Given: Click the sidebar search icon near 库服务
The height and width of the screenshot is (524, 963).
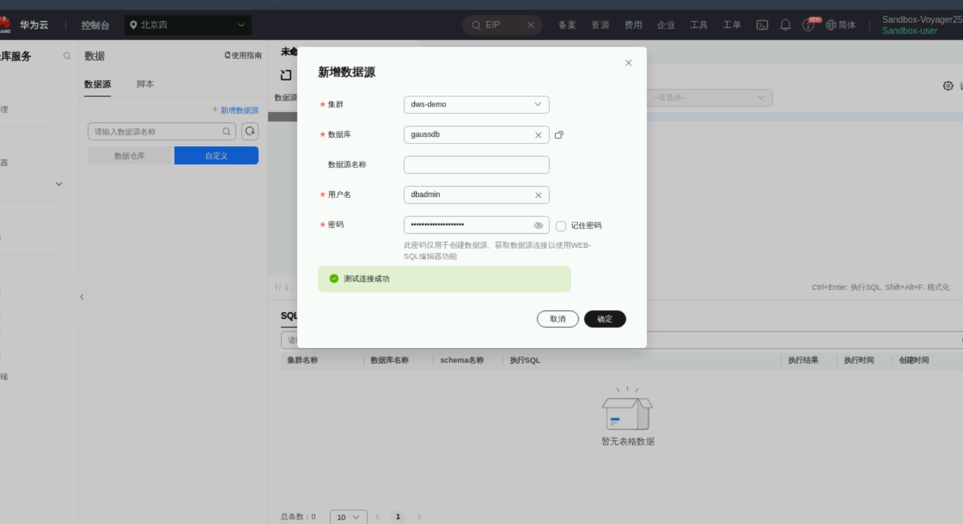Looking at the screenshot, I should pyautogui.click(x=67, y=56).
